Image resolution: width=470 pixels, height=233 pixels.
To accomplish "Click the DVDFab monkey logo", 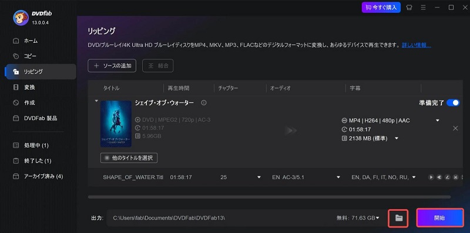I will [21, 18].
